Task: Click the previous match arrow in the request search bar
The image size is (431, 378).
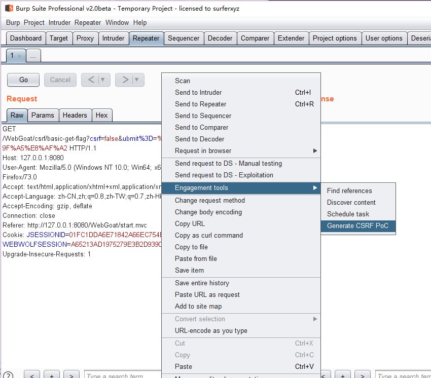Action: coord(31,375)
